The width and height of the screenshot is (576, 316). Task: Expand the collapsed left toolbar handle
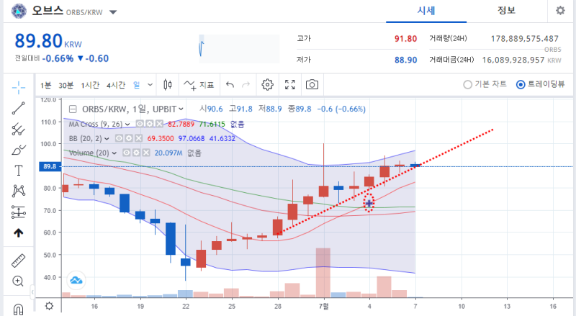pos(32,292)
